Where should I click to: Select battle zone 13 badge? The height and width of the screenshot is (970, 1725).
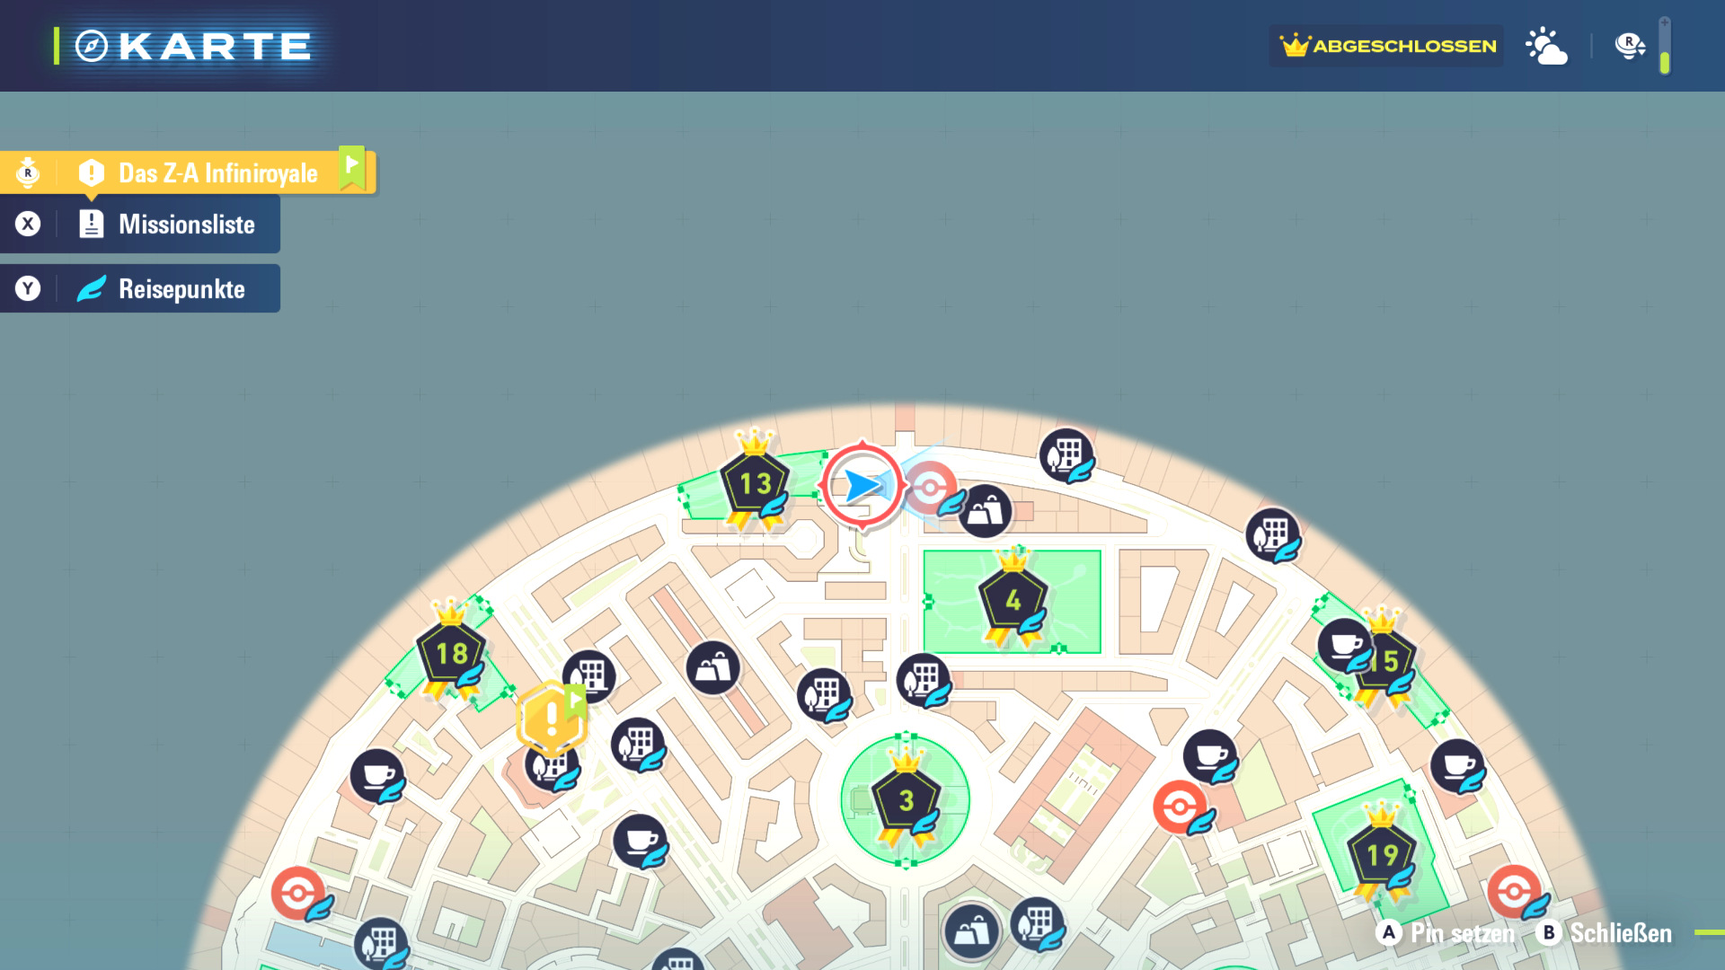(755, 485)
